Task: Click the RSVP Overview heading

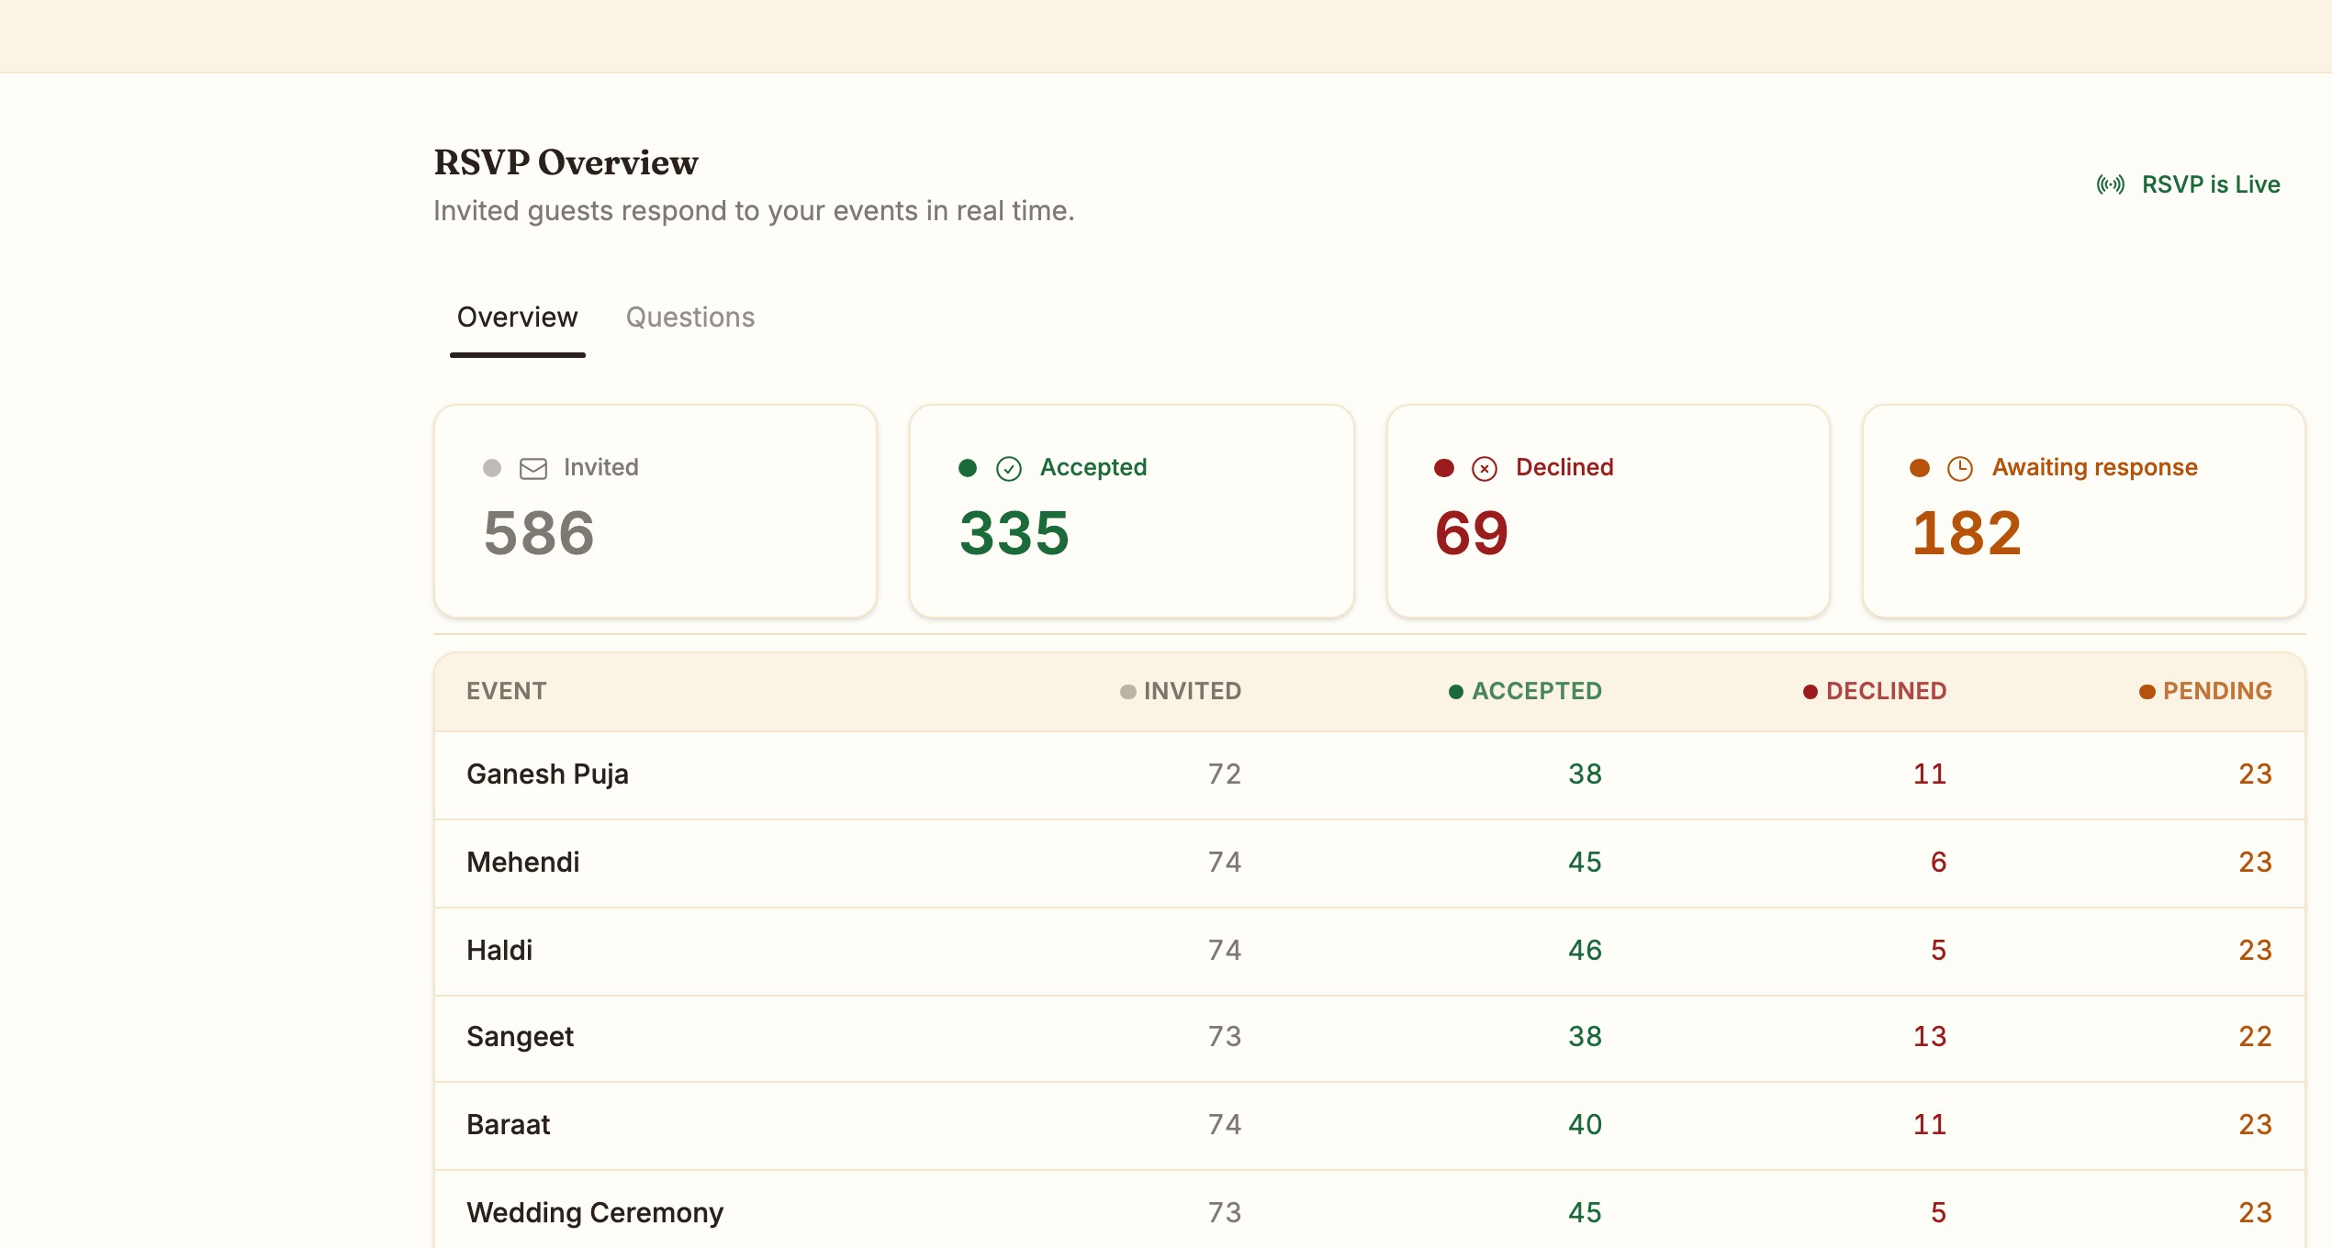Action: coord(566,162)
